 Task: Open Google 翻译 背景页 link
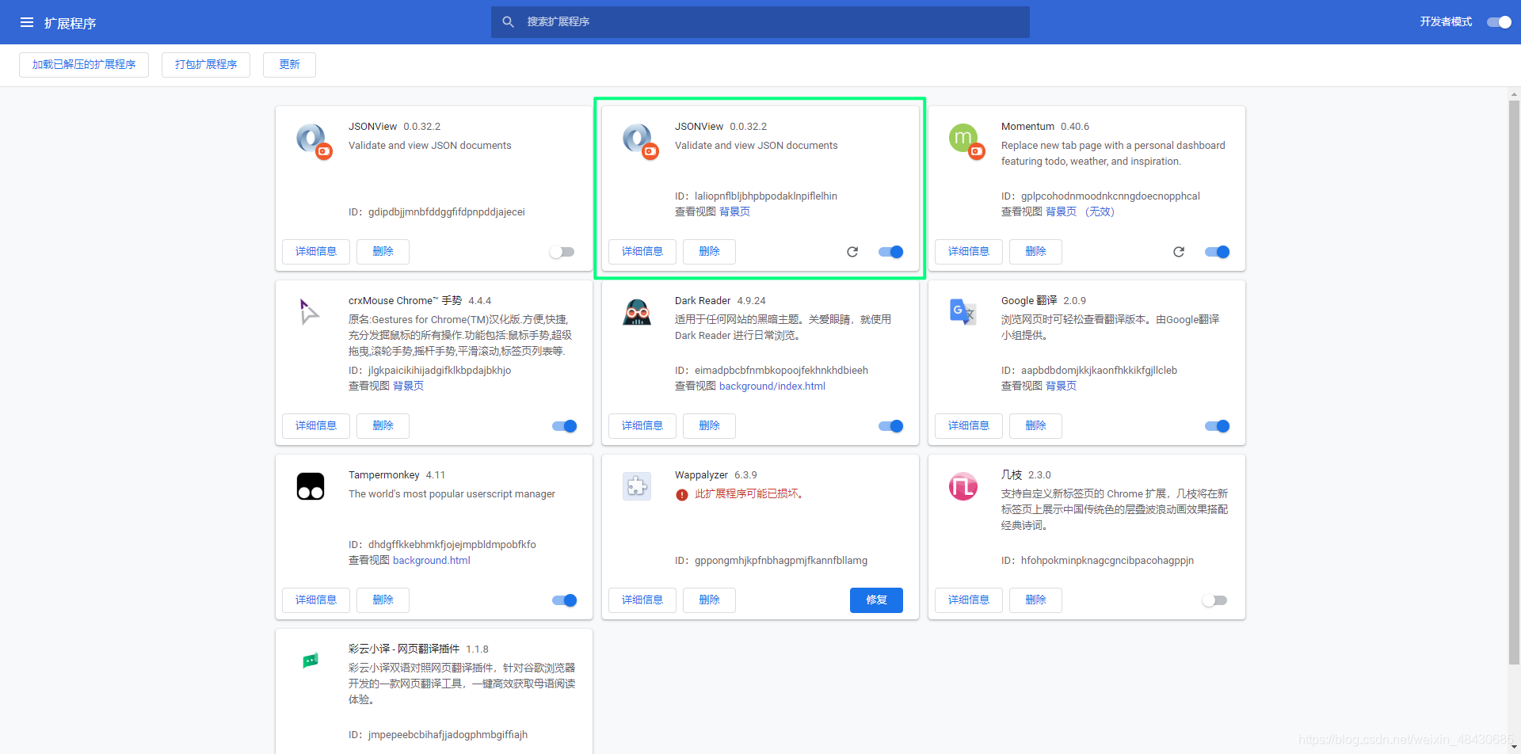(1061, 386)
